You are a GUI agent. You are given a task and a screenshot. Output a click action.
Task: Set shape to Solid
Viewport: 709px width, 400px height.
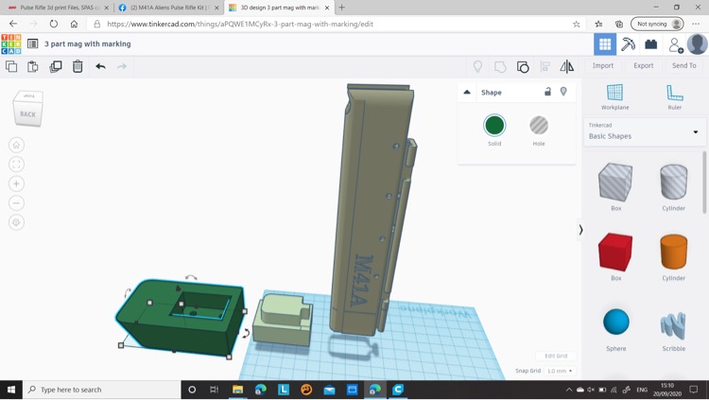494,126
